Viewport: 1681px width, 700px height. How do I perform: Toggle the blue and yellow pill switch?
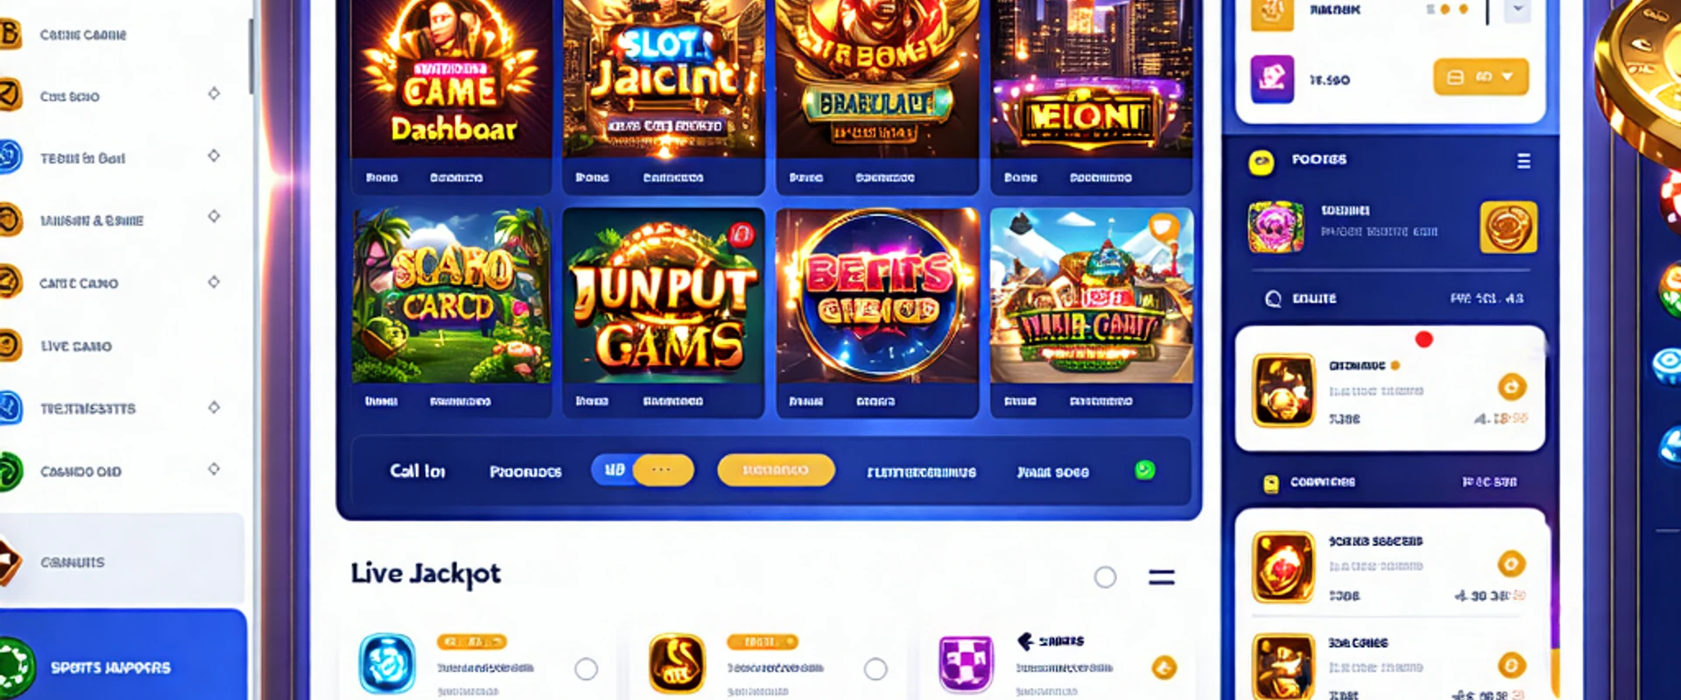pos(643,470)
